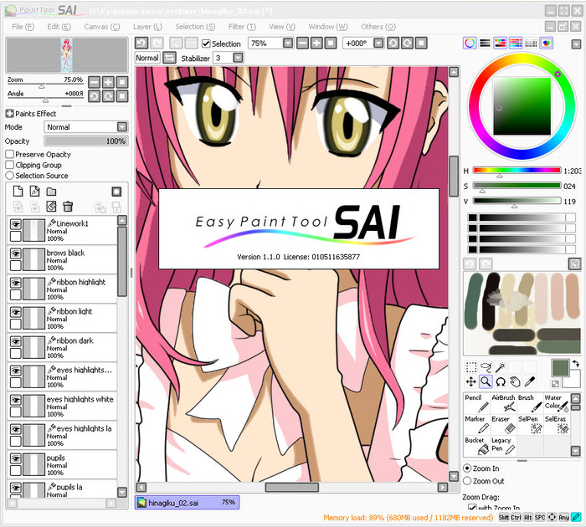Open the rotation angle +000° dropdown
The height and width of the screenshot is (527, 586).
pyautogui.click(x=378, y=43)
